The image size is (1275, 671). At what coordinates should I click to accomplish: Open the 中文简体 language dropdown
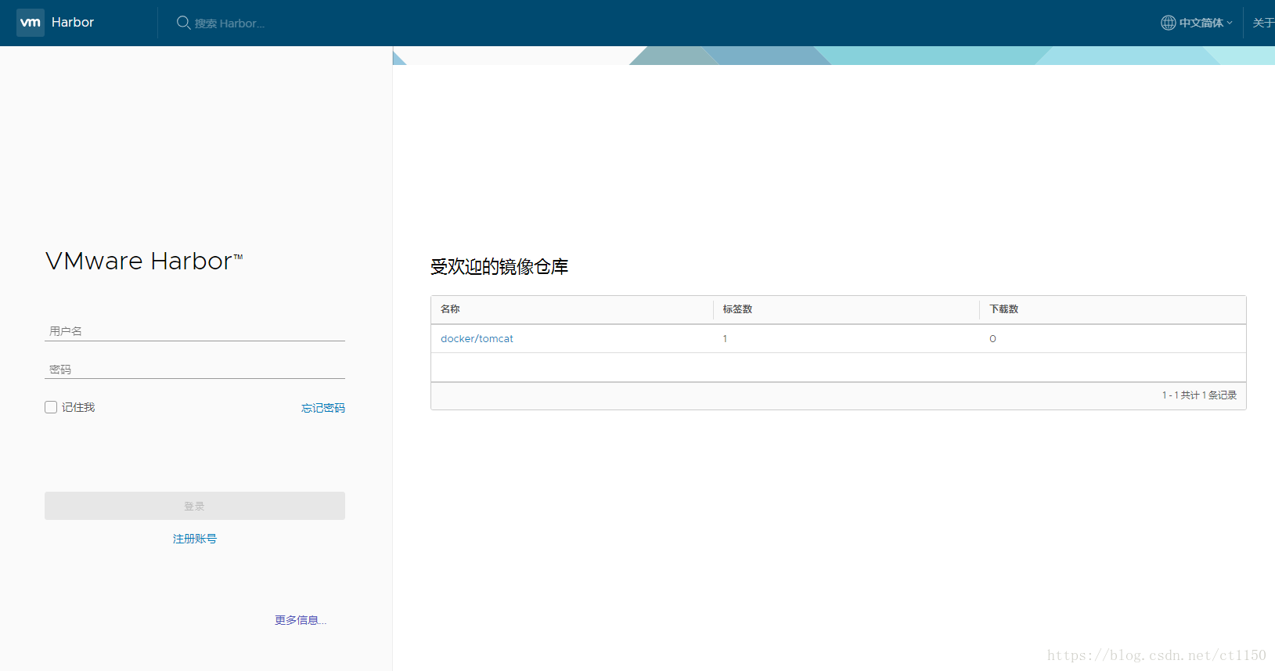pyautogui.click(x=1205, y=23)
